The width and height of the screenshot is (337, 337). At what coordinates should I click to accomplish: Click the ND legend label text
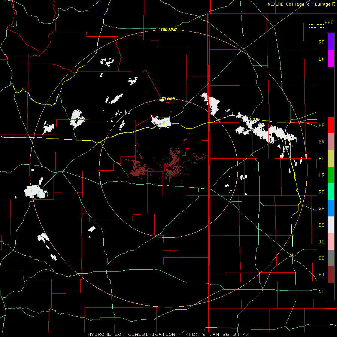(x=321, y=292)
